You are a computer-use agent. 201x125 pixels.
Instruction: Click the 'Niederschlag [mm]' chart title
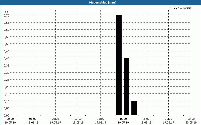pyautogui.click(x=103, y=2)
